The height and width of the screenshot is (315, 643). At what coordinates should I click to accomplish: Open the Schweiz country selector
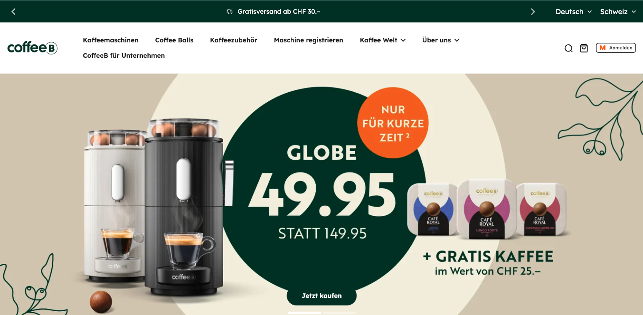618,12
